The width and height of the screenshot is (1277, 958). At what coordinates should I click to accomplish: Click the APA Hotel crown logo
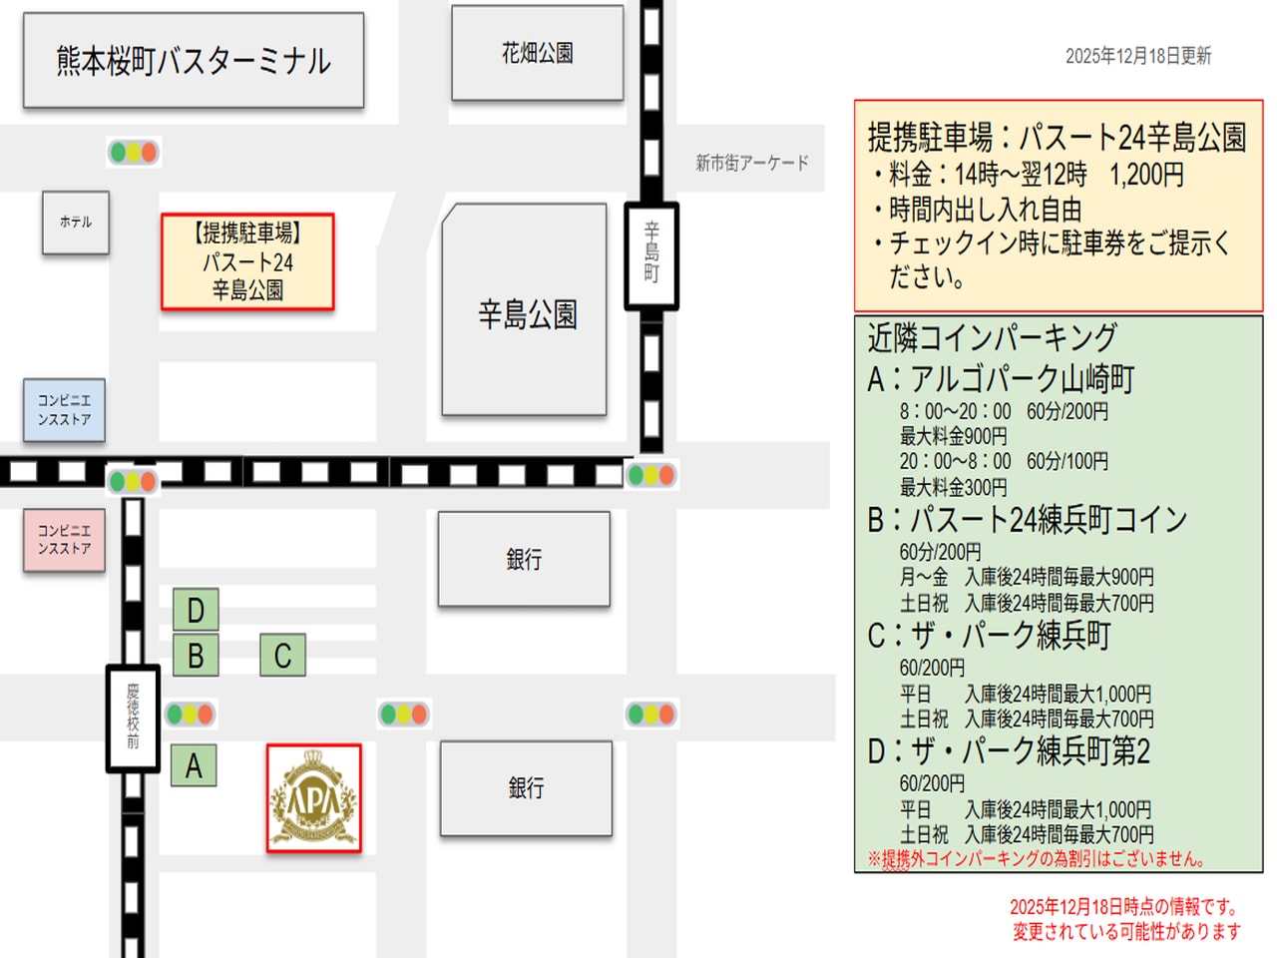315,799
